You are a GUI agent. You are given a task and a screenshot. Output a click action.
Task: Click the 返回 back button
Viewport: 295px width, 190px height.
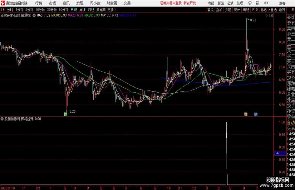coord(282,10)
